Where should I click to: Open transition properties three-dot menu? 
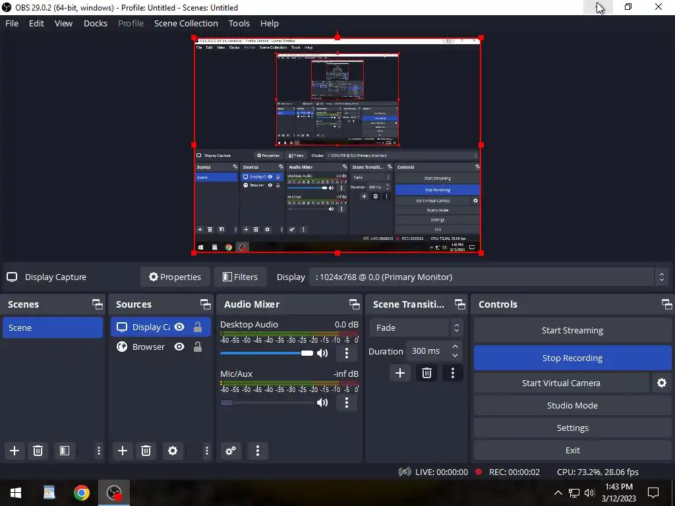pos(452,373)
